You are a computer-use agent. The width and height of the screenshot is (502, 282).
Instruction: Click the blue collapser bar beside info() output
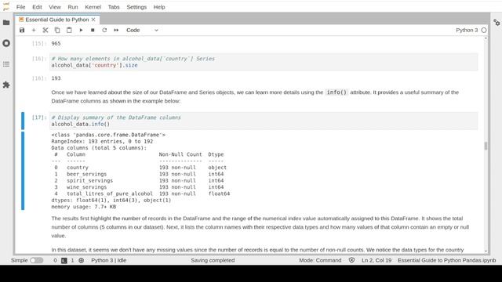point(23,171)
